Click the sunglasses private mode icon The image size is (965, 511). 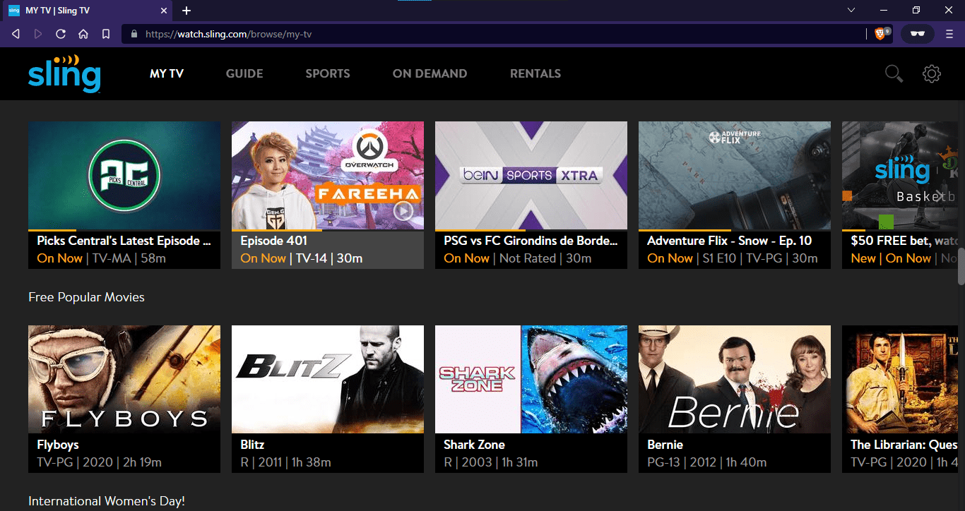point(918,34)
